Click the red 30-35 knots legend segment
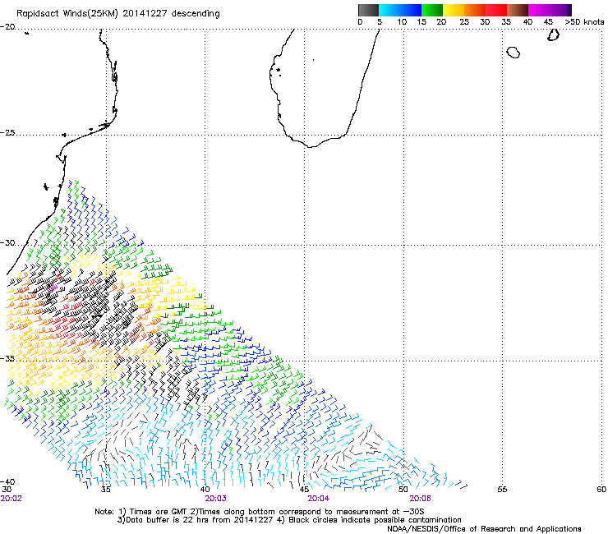Screen dimensions: 608x534 496,10
